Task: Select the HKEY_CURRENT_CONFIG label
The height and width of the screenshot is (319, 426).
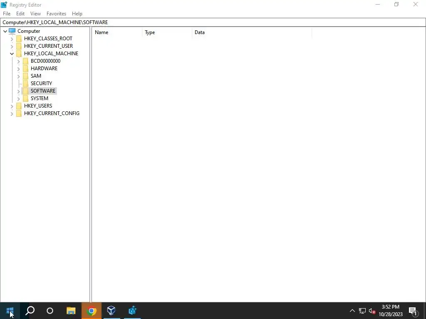Action: [52, 113]
